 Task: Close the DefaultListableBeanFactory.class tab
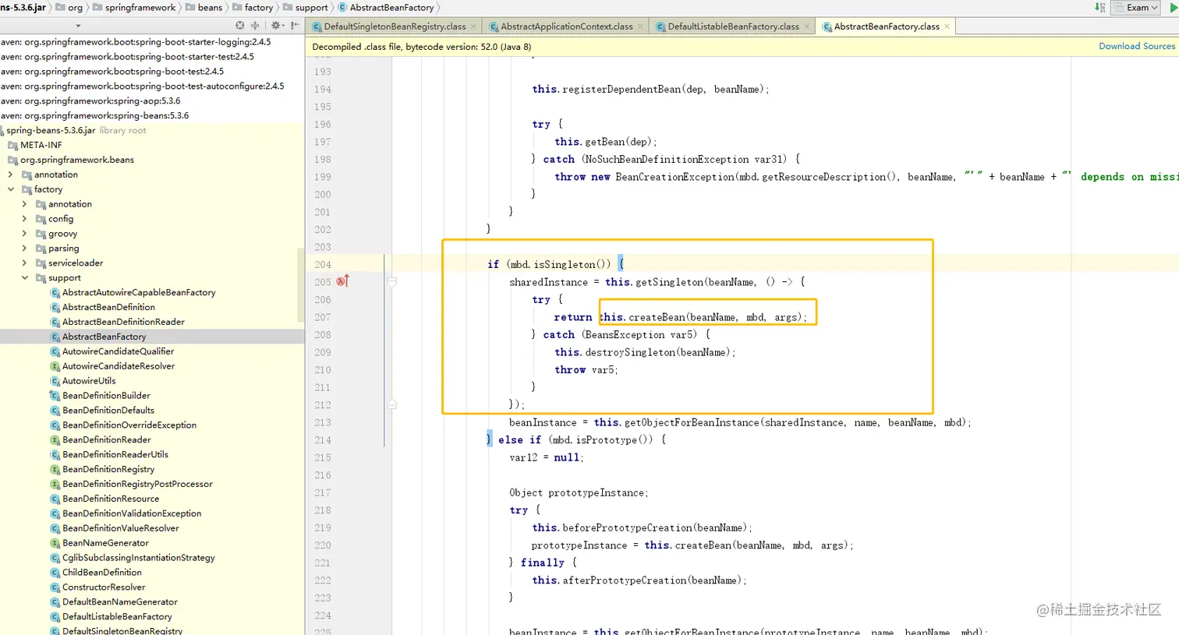tap(807, 26)
